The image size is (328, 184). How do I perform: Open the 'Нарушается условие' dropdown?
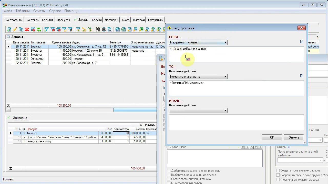click(x=198, y=42)
